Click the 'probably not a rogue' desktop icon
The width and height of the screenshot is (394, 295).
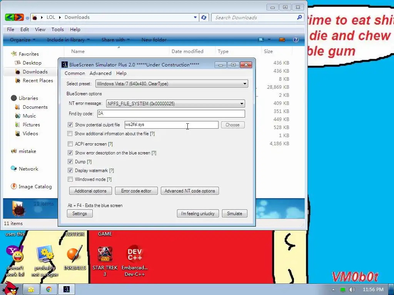(45, 261)
